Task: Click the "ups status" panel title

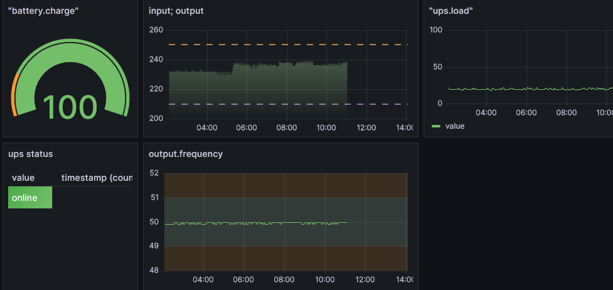Action: 31,154
